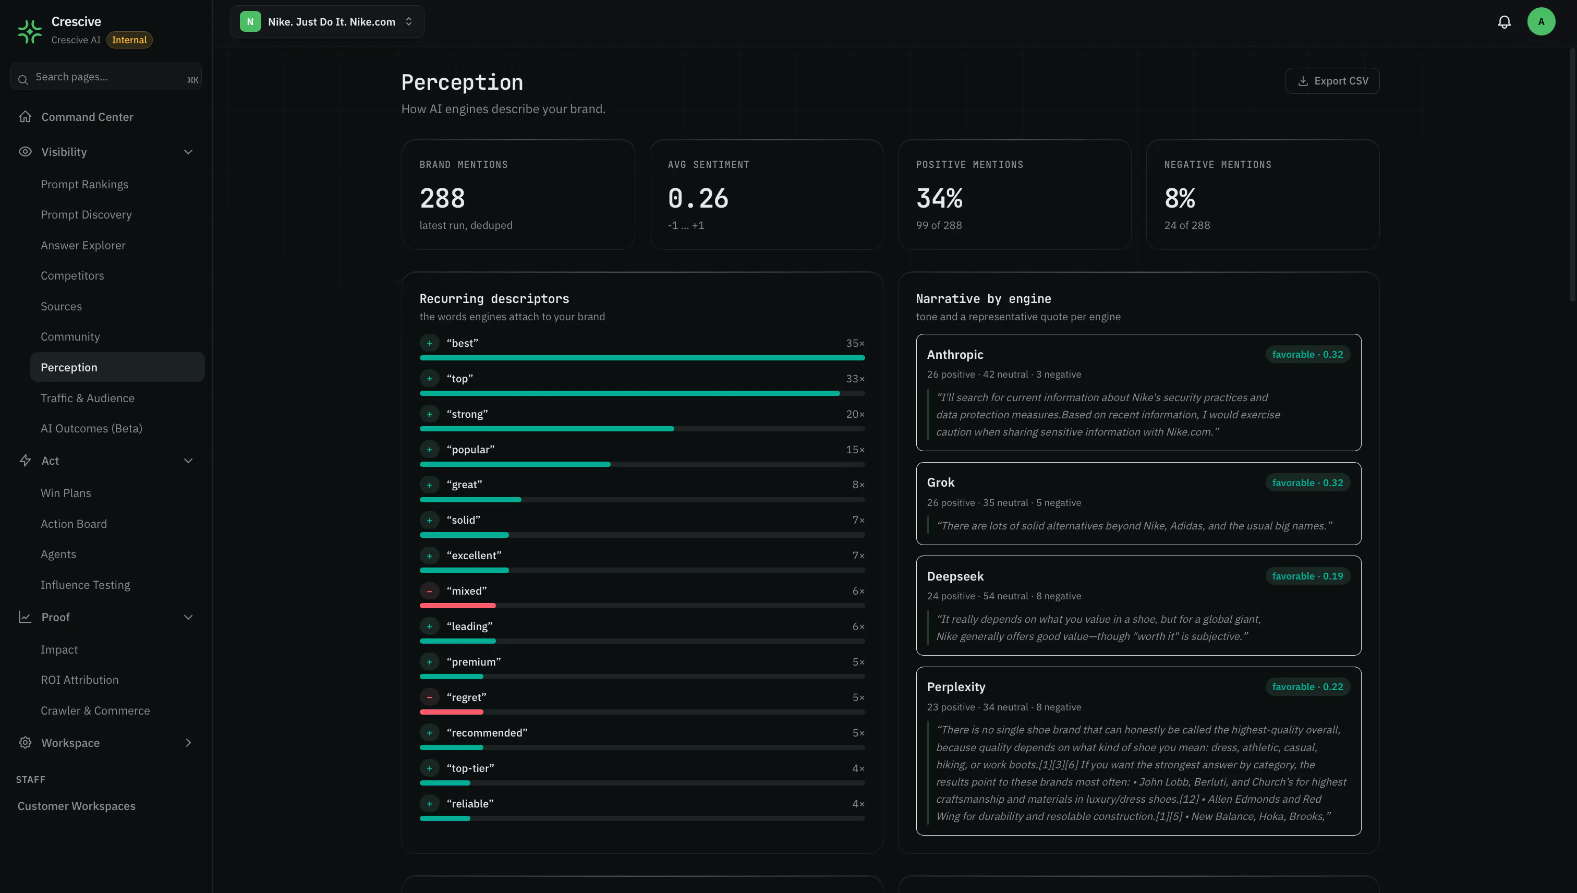Image resolution: width=1577 pixels, height=893 pixels.
Task: Click the plus icon beside "solid"
Action: pos(429,520)
